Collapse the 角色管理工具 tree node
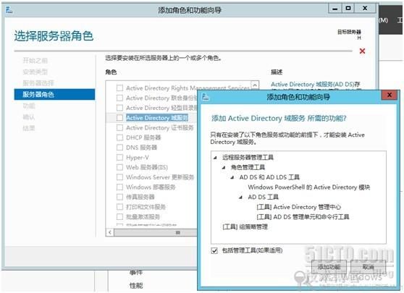Screen dimensions: 404x293 [224, 167]
